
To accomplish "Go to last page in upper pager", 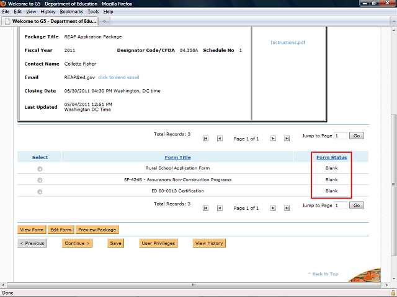I will [x=287, y=139].
